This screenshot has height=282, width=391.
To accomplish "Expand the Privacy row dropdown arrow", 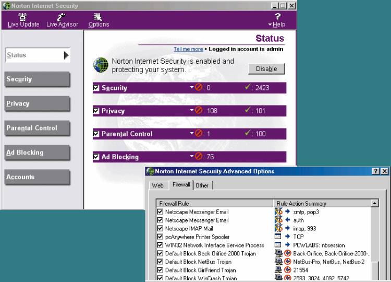I will click(191, 110).
